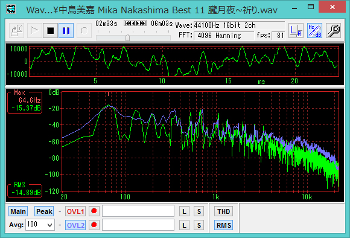This screenshot has height=238, width=350.
Task: Toggle the Peak hold display
Action: (44, 211)
